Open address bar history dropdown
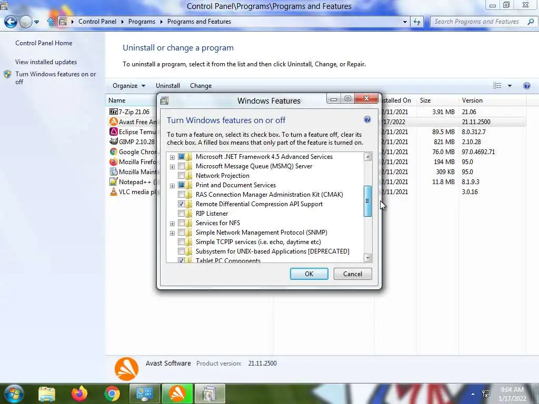The width and height of the screenshot is (539, 404). tap(405, 22)
